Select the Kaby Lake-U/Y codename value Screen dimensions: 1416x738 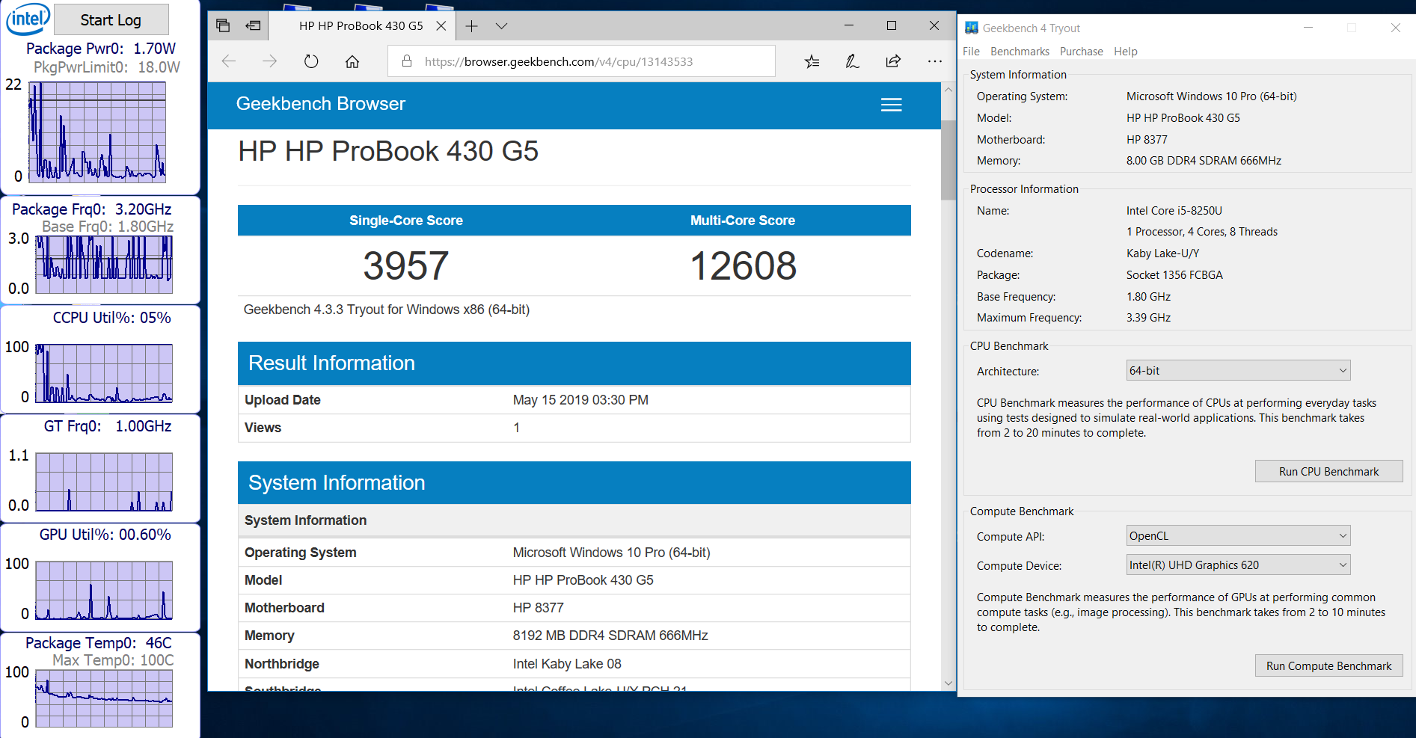(1162, 253)
